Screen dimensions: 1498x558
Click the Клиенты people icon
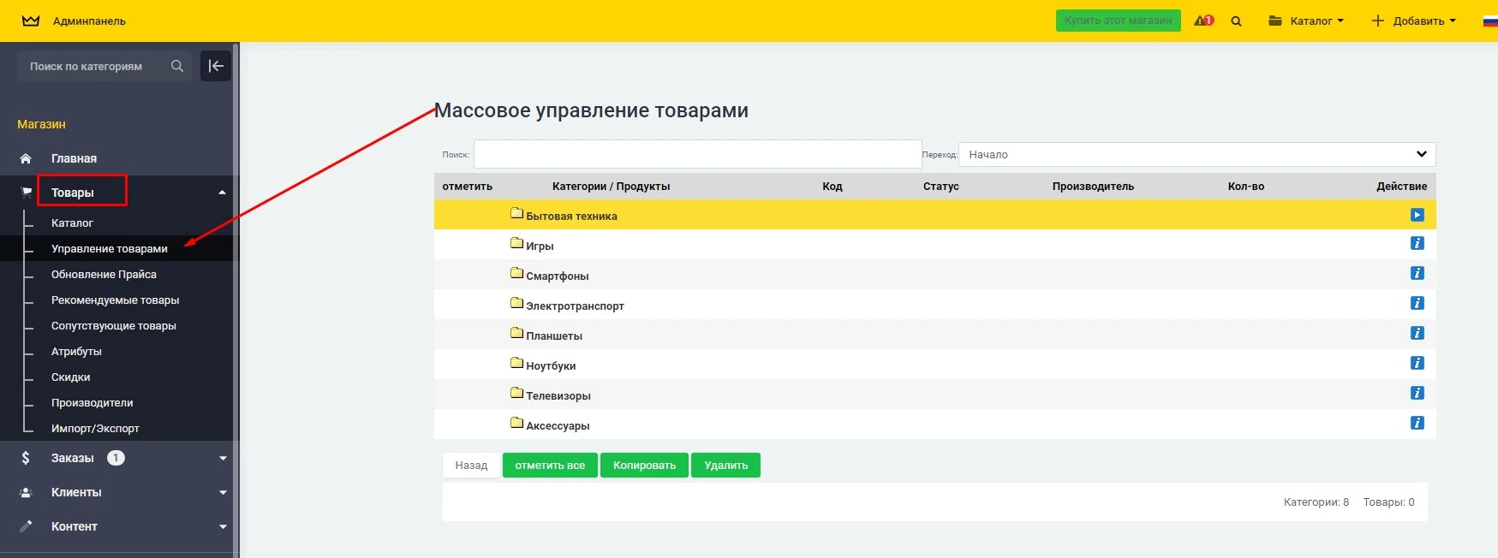[26, 492]
